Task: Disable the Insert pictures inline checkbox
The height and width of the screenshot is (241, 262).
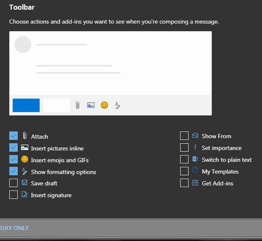Action: (14, 147)
